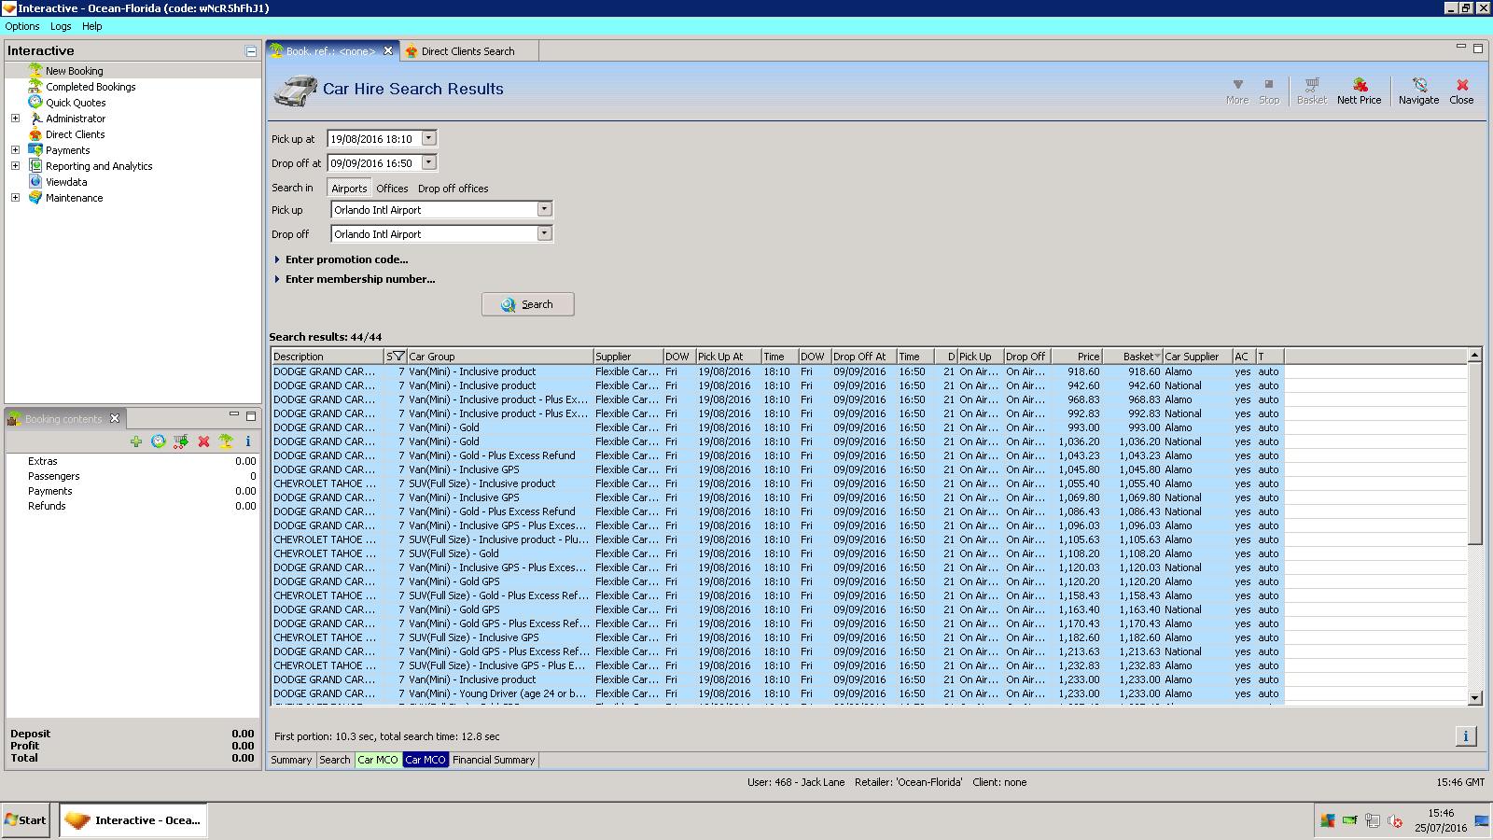
Task: Click the info button beside search time status
Action: (x=1465, y=736)
